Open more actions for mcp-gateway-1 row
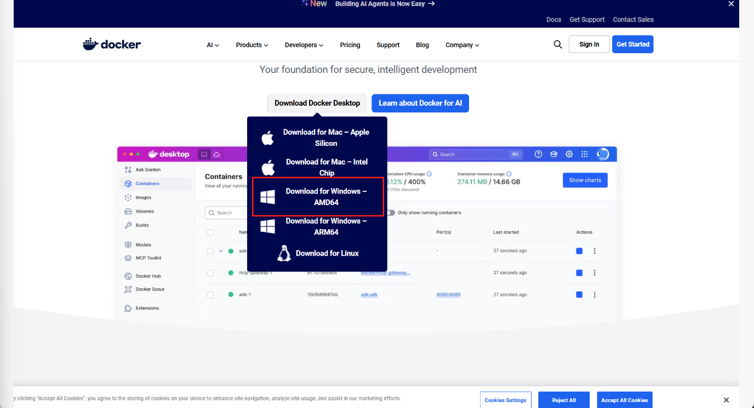Image resolution: width=754 pixels, height=408 pixels. pyautogui.click(x=595, y=273)
